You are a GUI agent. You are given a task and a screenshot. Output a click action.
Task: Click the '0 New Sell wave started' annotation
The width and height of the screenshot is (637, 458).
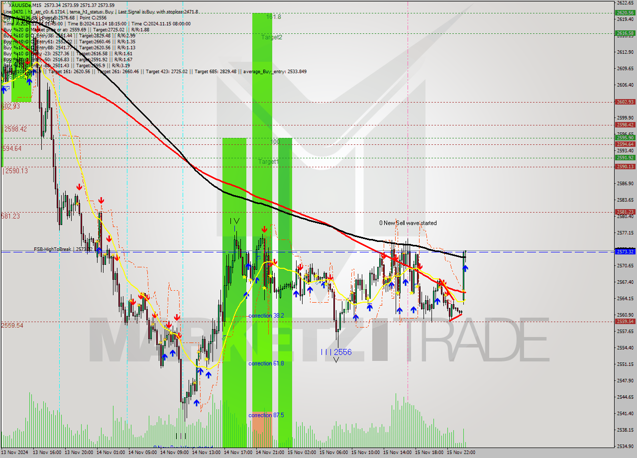click(408, 223)
